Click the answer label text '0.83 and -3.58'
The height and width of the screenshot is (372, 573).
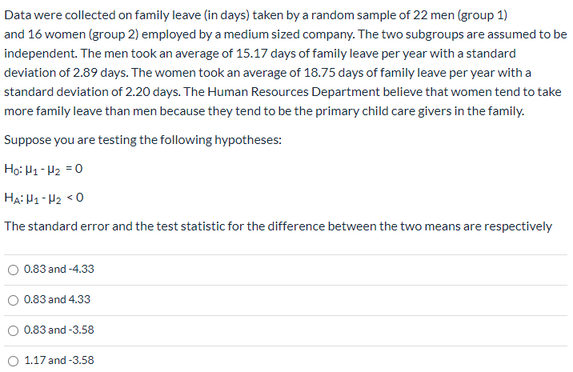point(59,330)
